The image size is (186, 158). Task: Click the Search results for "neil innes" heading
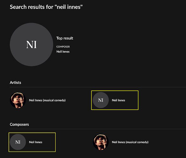[46, 7]
